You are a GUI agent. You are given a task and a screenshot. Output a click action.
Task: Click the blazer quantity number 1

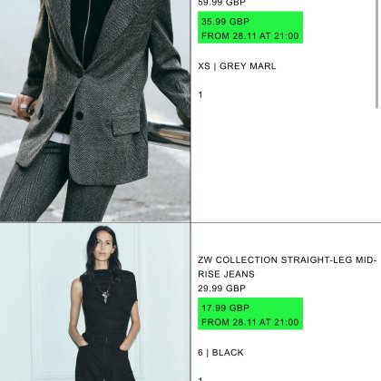point(200,95)
